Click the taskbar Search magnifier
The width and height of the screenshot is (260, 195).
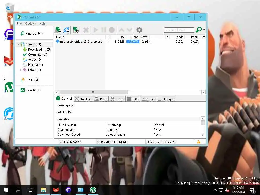coord(18,190)
